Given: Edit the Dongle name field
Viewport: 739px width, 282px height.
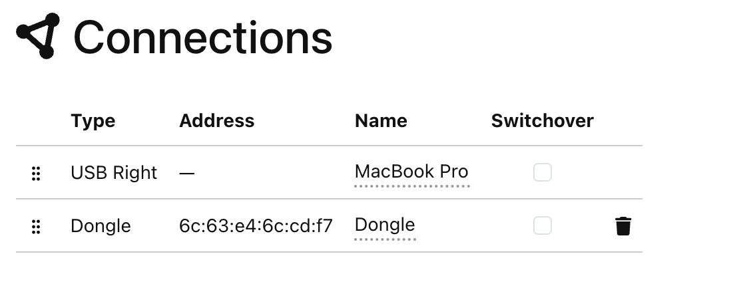Looking at the screenshot, I should point(385,225).
